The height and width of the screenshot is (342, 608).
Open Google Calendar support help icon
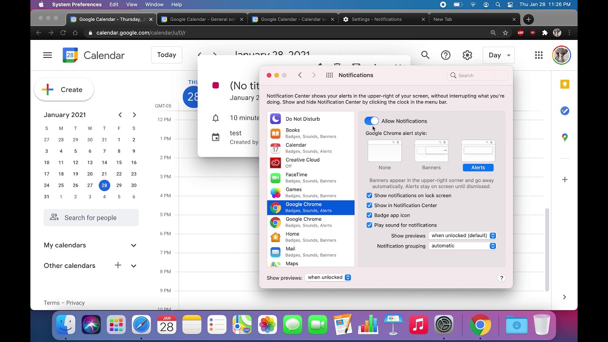[446, 56]
